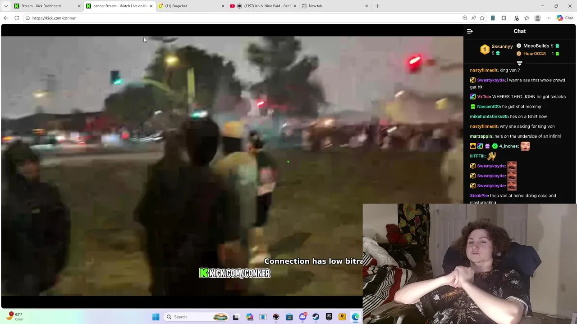Open Rockstar Games Launcher from taskbar
Viewport: 577px width, 324px height.
342,317
